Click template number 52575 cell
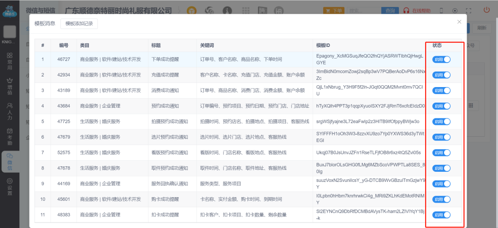The image size is (498, 228). (65, 152)
